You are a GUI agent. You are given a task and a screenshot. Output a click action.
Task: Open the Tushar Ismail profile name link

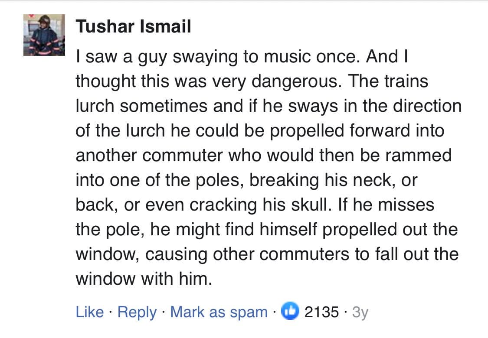tap(133, 27)
